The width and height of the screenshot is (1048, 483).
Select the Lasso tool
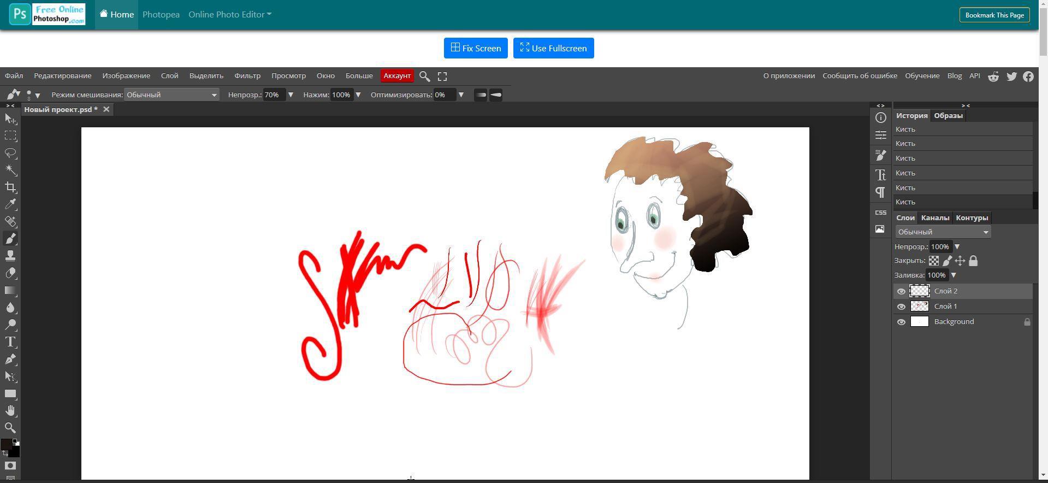10,153
